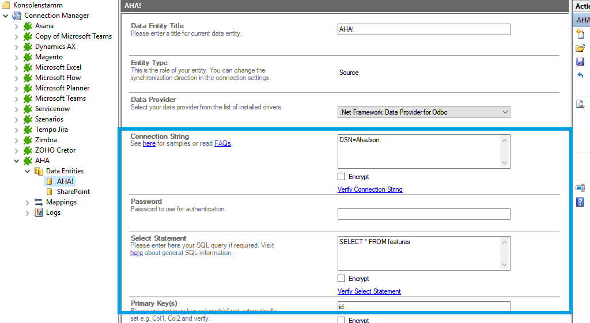Click the open folder icon in Actions pane
Screen dimensions: 590x323
(x=580, y=48)
